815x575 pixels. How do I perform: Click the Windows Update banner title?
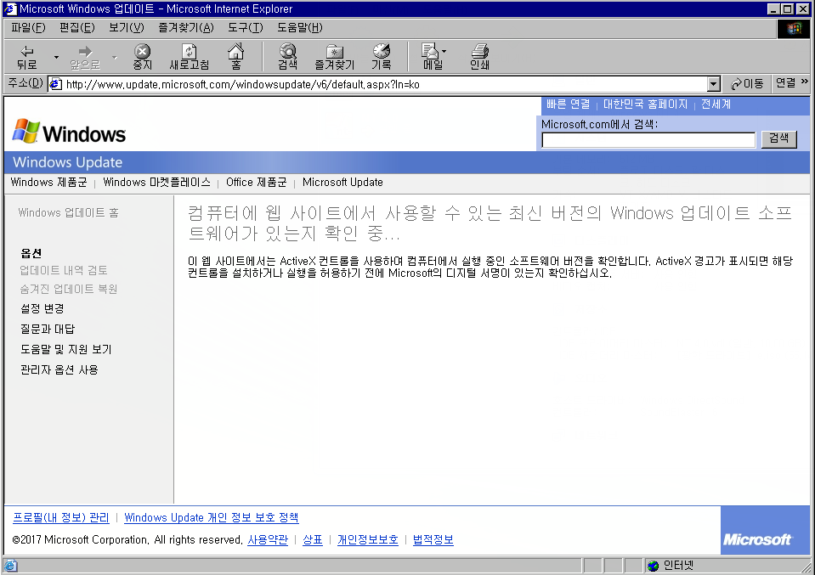(x=68, y=162)
